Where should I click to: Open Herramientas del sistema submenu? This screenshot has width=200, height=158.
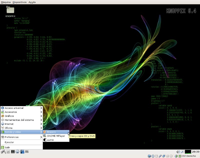pos(21,120)
